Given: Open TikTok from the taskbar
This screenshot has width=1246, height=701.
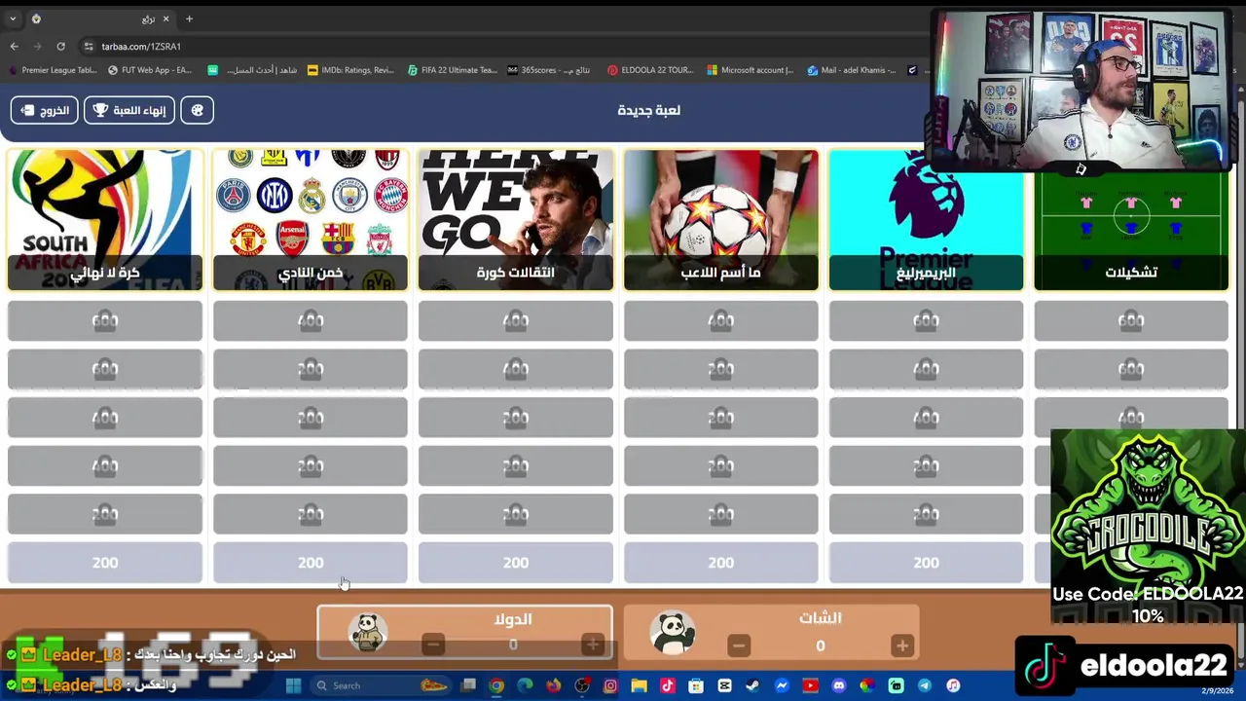Looking at the screenshot, I should coord(667,685).
